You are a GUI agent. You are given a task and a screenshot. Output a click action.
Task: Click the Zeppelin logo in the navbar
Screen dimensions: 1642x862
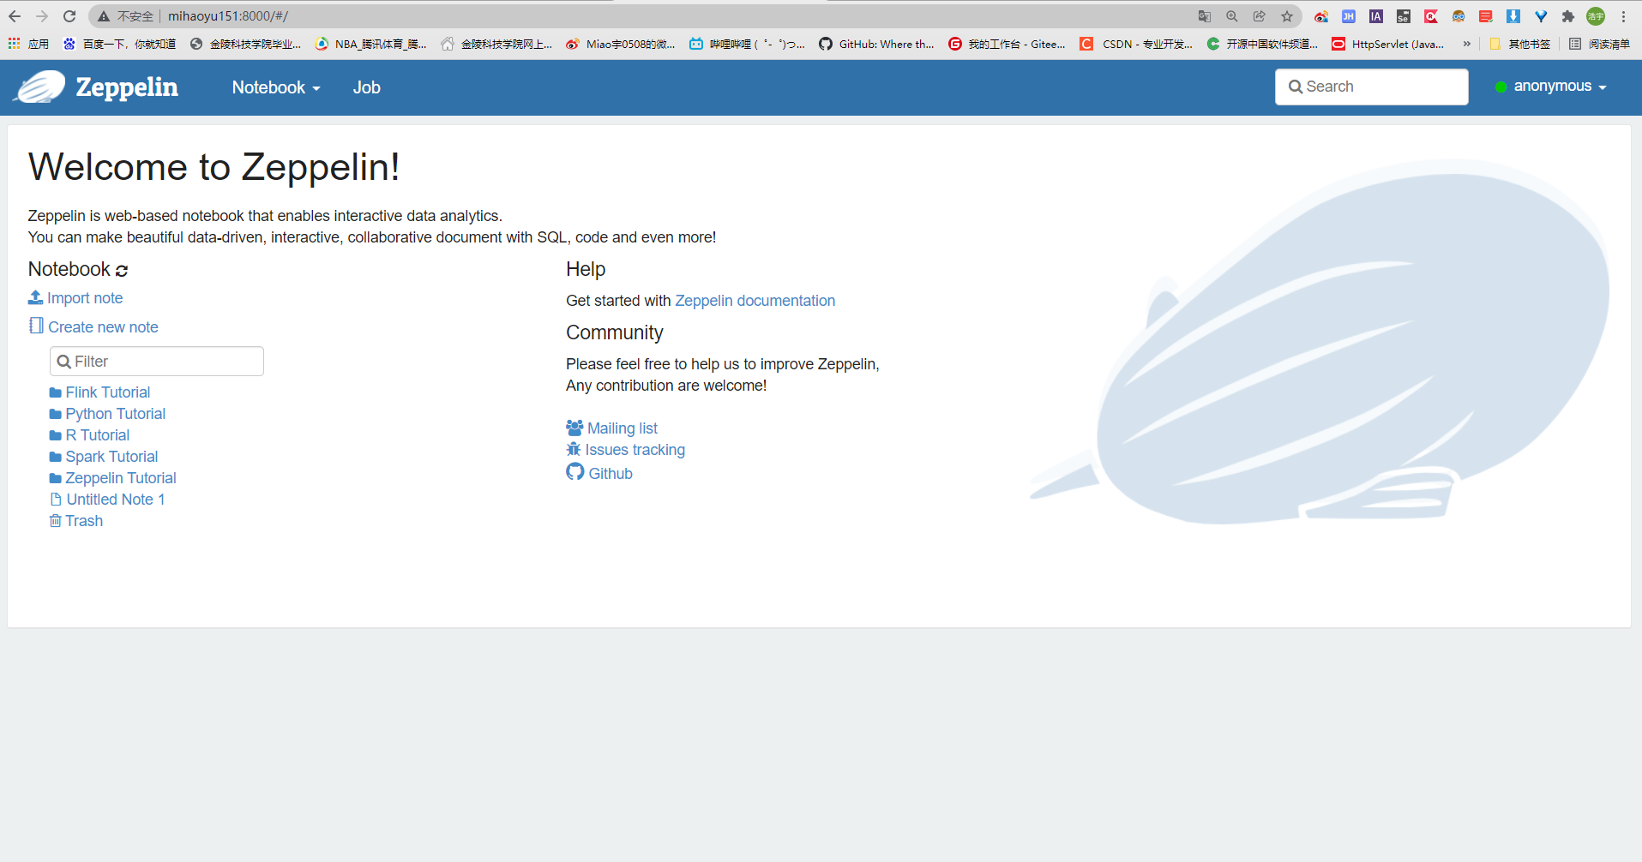coord(97,87)
